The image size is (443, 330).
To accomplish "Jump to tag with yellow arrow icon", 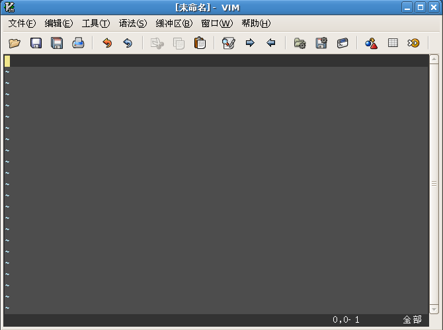I will (x=414, y=43).
